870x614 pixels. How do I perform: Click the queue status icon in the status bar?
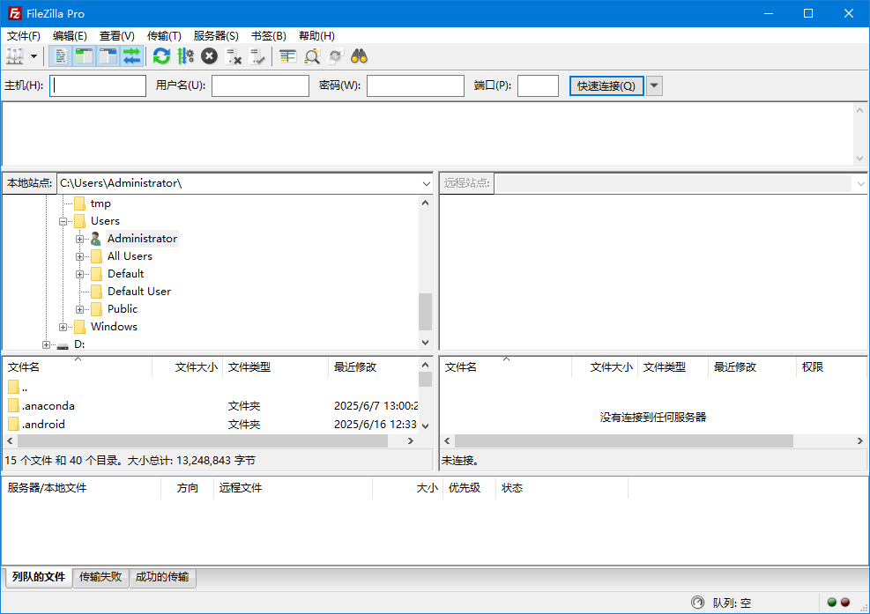pyautogui.click(x=697, y=603)
